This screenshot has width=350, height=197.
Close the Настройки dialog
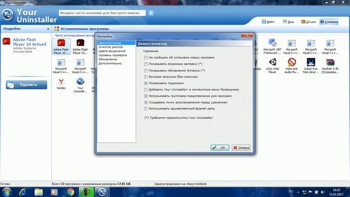click(247, 36)
